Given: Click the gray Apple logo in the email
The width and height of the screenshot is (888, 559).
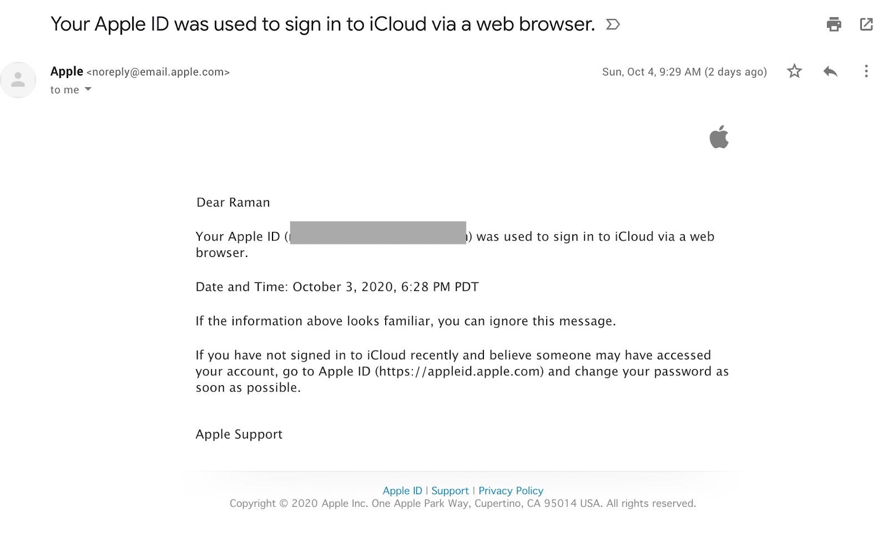Looking at the screenshot, I should [719, 137].
